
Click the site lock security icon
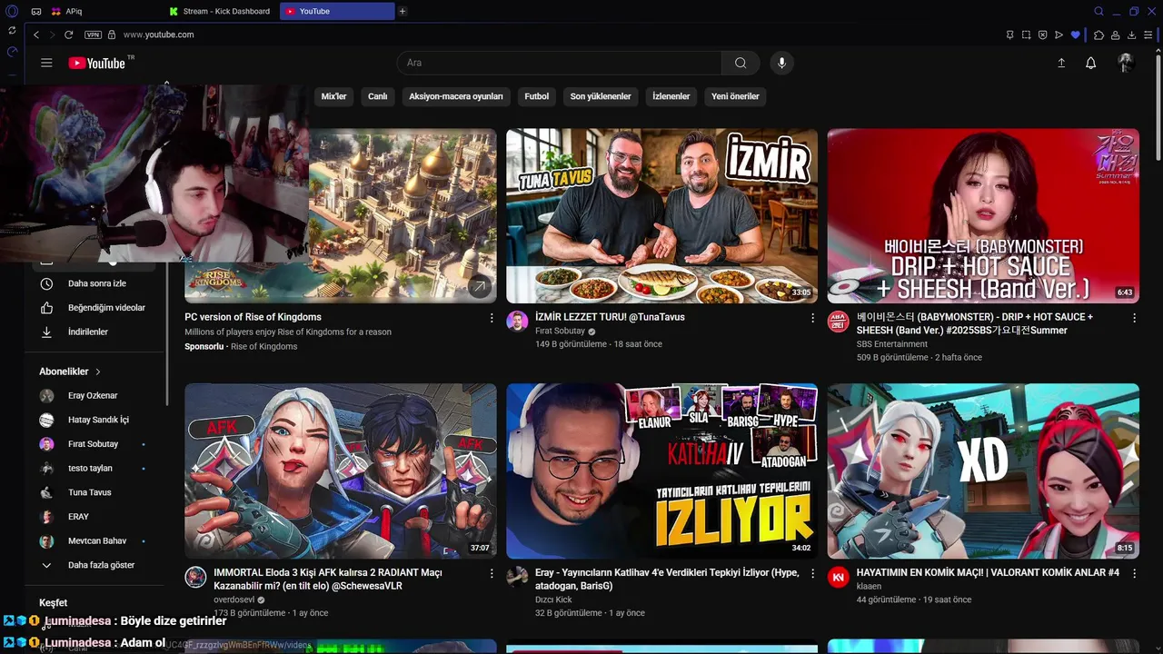(112, 35)
